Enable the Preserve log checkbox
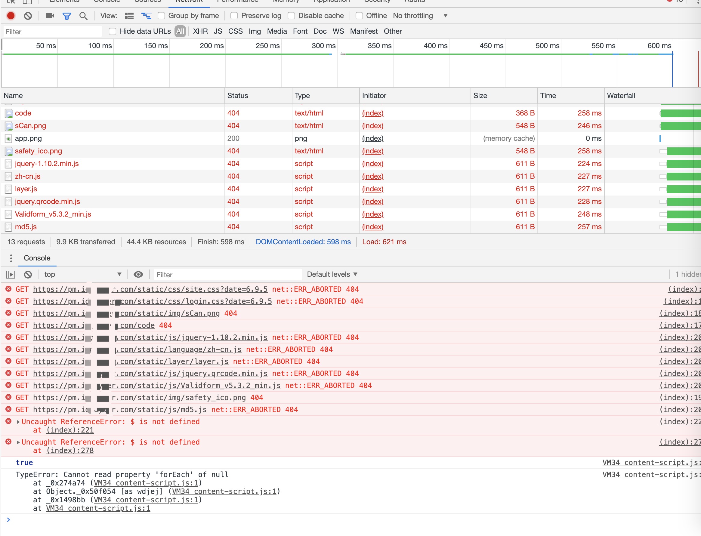Screen dimensions: 701x536 point(234,16)
